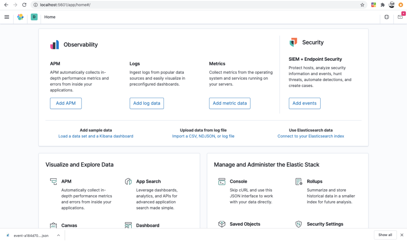Open Import a CSV, NDJSON, or log file
Viewport: 407px width, 242px height.
click(x=203, y=136)
